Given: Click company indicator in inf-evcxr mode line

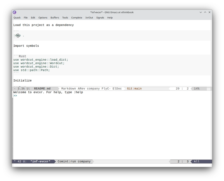Looking at the screenshot, I should tap(84, 161).
